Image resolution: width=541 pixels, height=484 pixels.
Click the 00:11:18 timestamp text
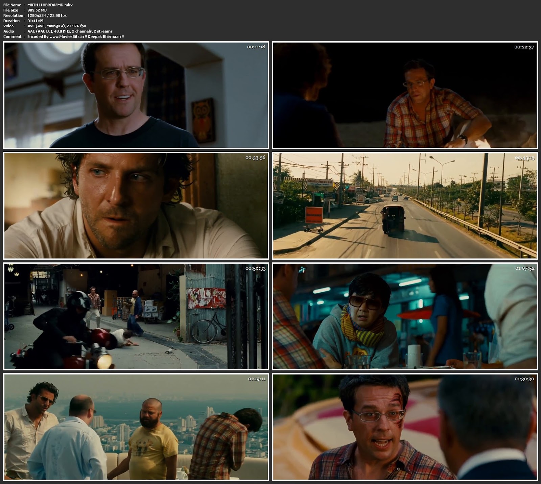point(256,47)
